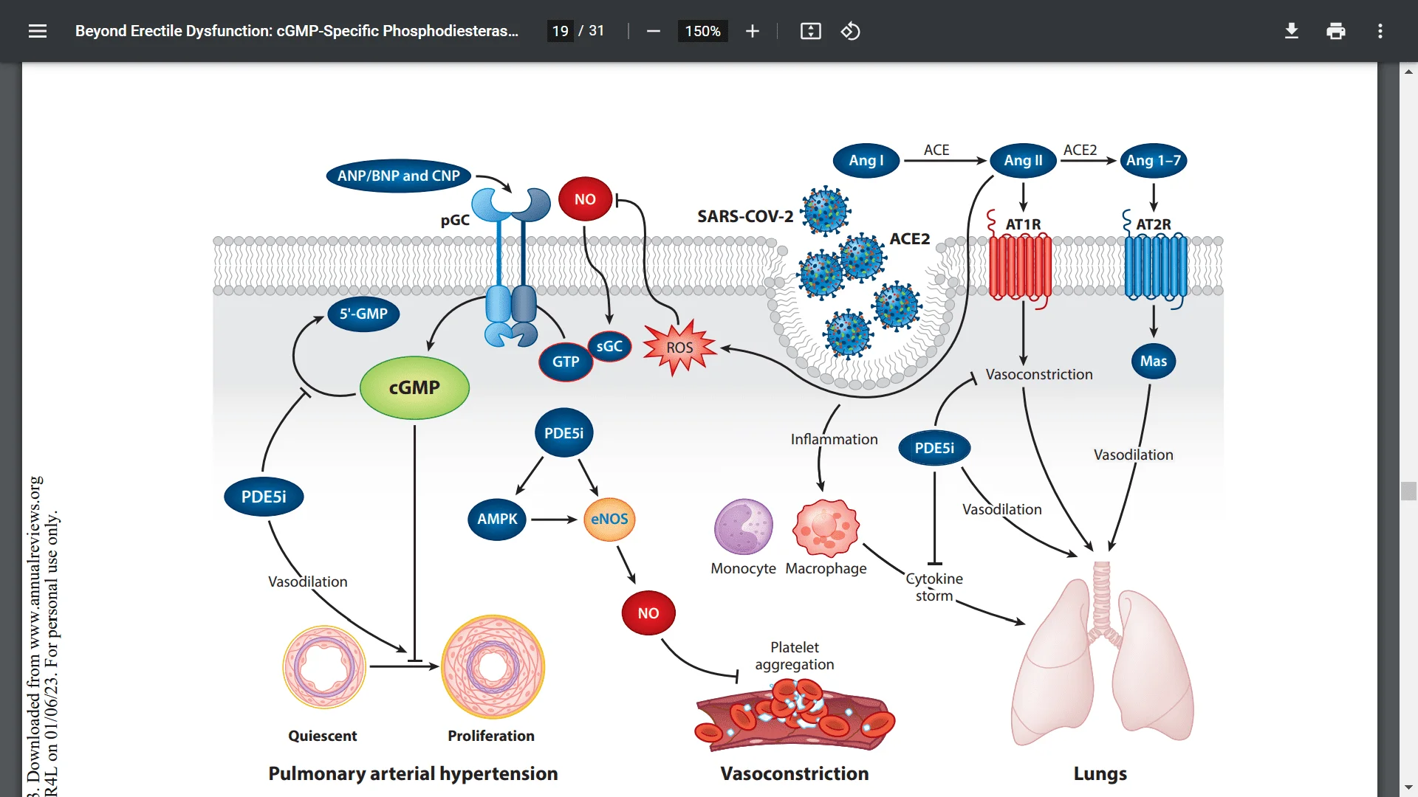Click the 'Ang I' blue oval
This screenshot has width=1418, height=797.
[x=866, y=160]
